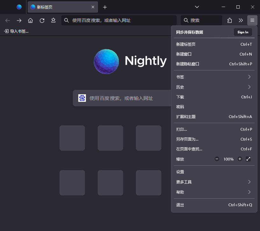Minimize the Nightly browser window
The width and height of the screenshot is (260, 231).
point(223,7)
